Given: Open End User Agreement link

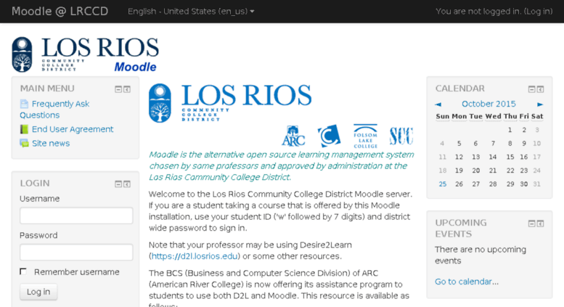Looking at the screenshot, I should [x=73, y=129].
